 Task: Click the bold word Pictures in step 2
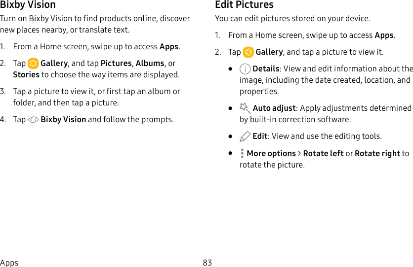(116, 64)
